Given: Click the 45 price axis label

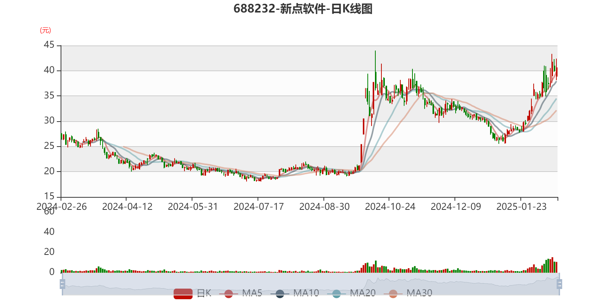Looking at the screenshot, I should [49, 45].
